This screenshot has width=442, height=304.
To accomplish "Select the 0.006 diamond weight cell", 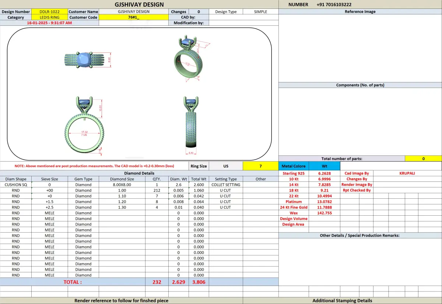I will click(x=179, y=196).
